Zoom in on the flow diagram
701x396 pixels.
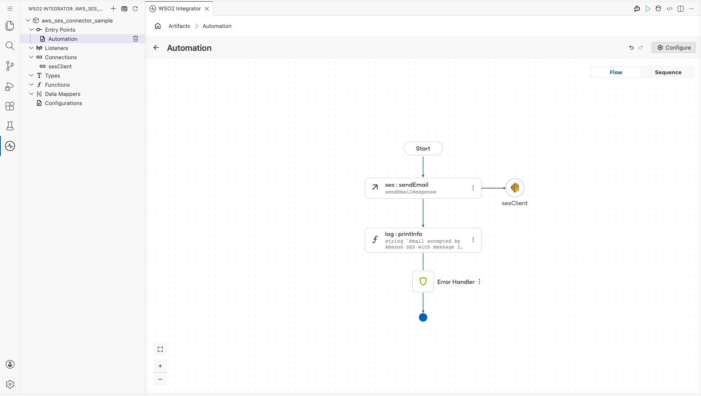pyautogui.click(x=160, y=366)
